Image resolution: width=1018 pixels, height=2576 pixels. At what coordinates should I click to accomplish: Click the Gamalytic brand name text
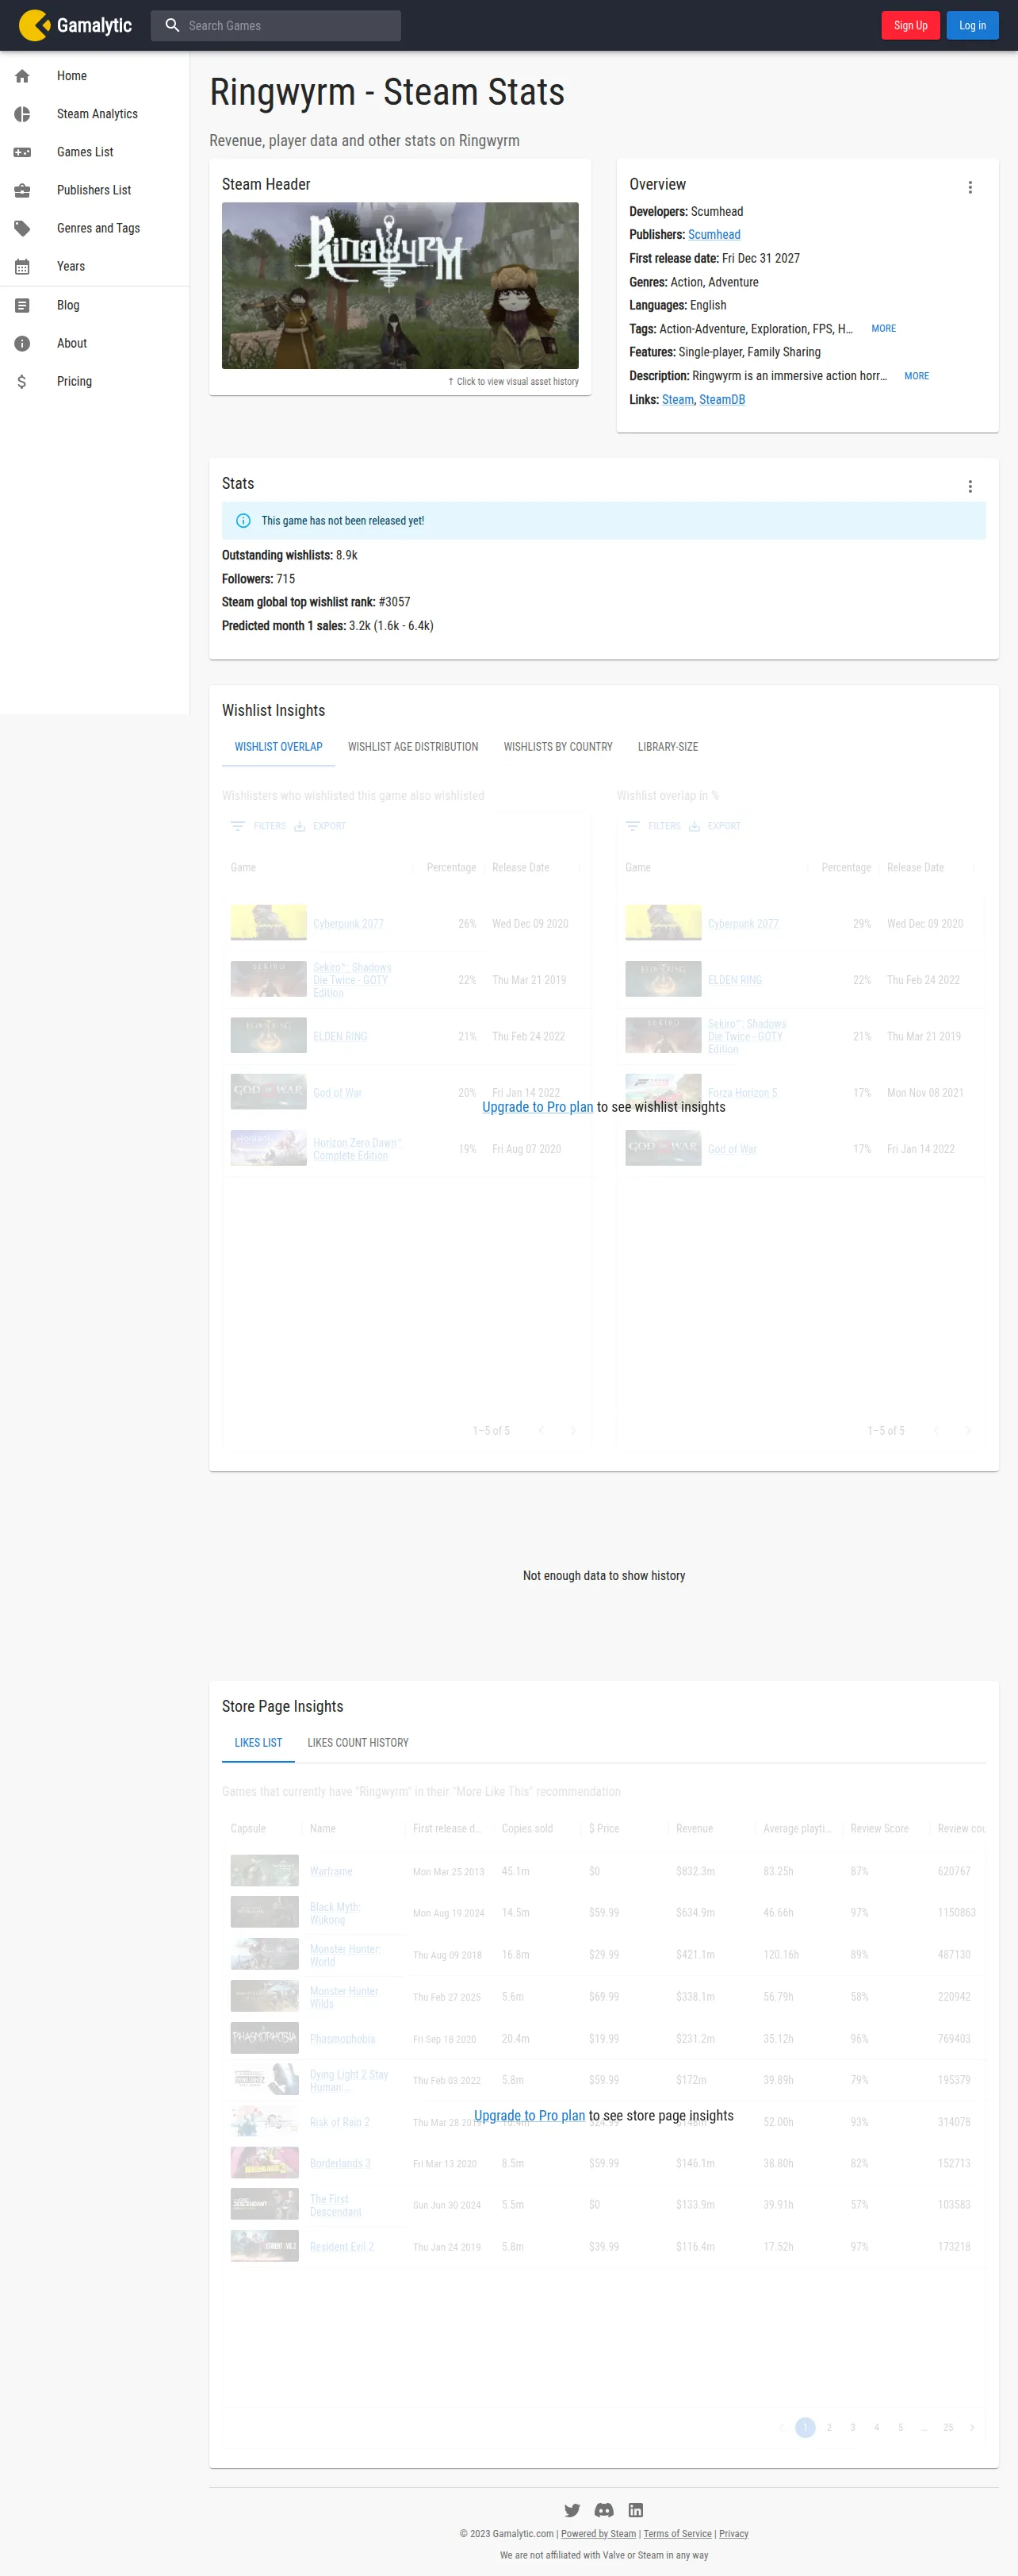coord(94,25)
